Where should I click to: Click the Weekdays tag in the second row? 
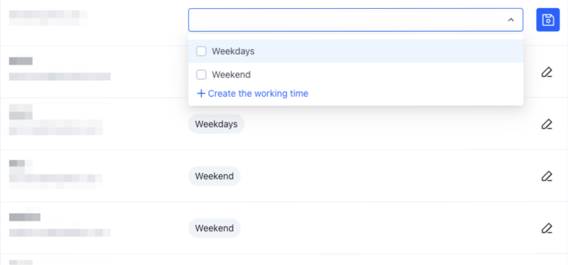[x=216, y=124]
